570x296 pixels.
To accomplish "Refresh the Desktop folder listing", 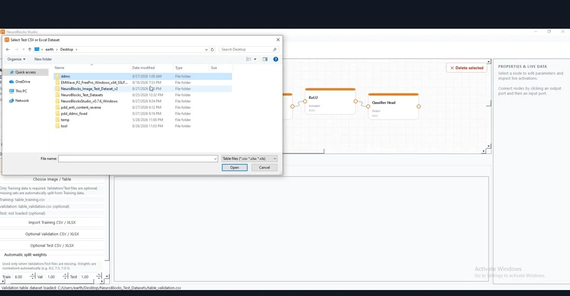I will coord(213,49).
